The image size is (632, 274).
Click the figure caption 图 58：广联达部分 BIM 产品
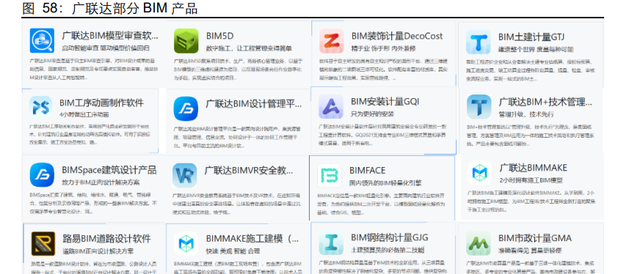tap(109, 9)
